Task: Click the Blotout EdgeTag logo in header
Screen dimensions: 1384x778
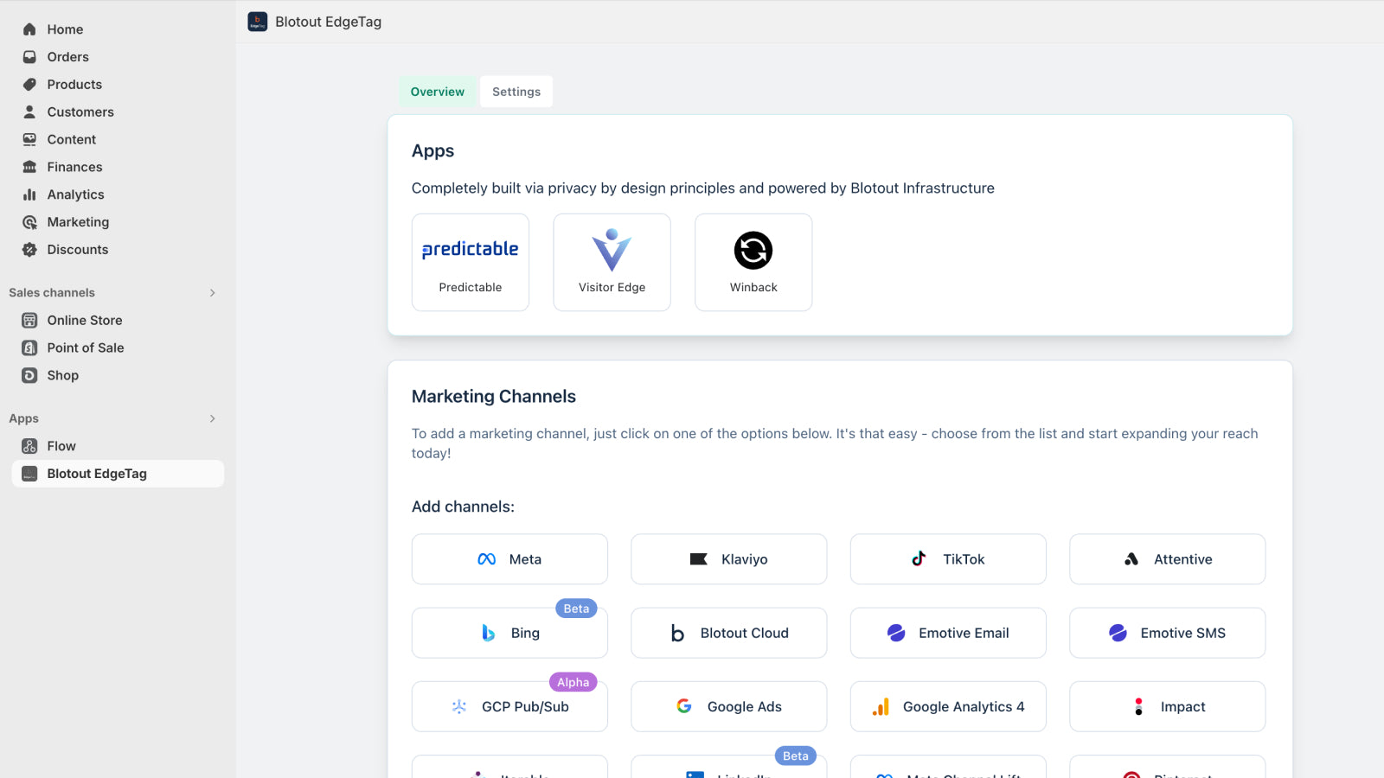Action: [258, 22]
